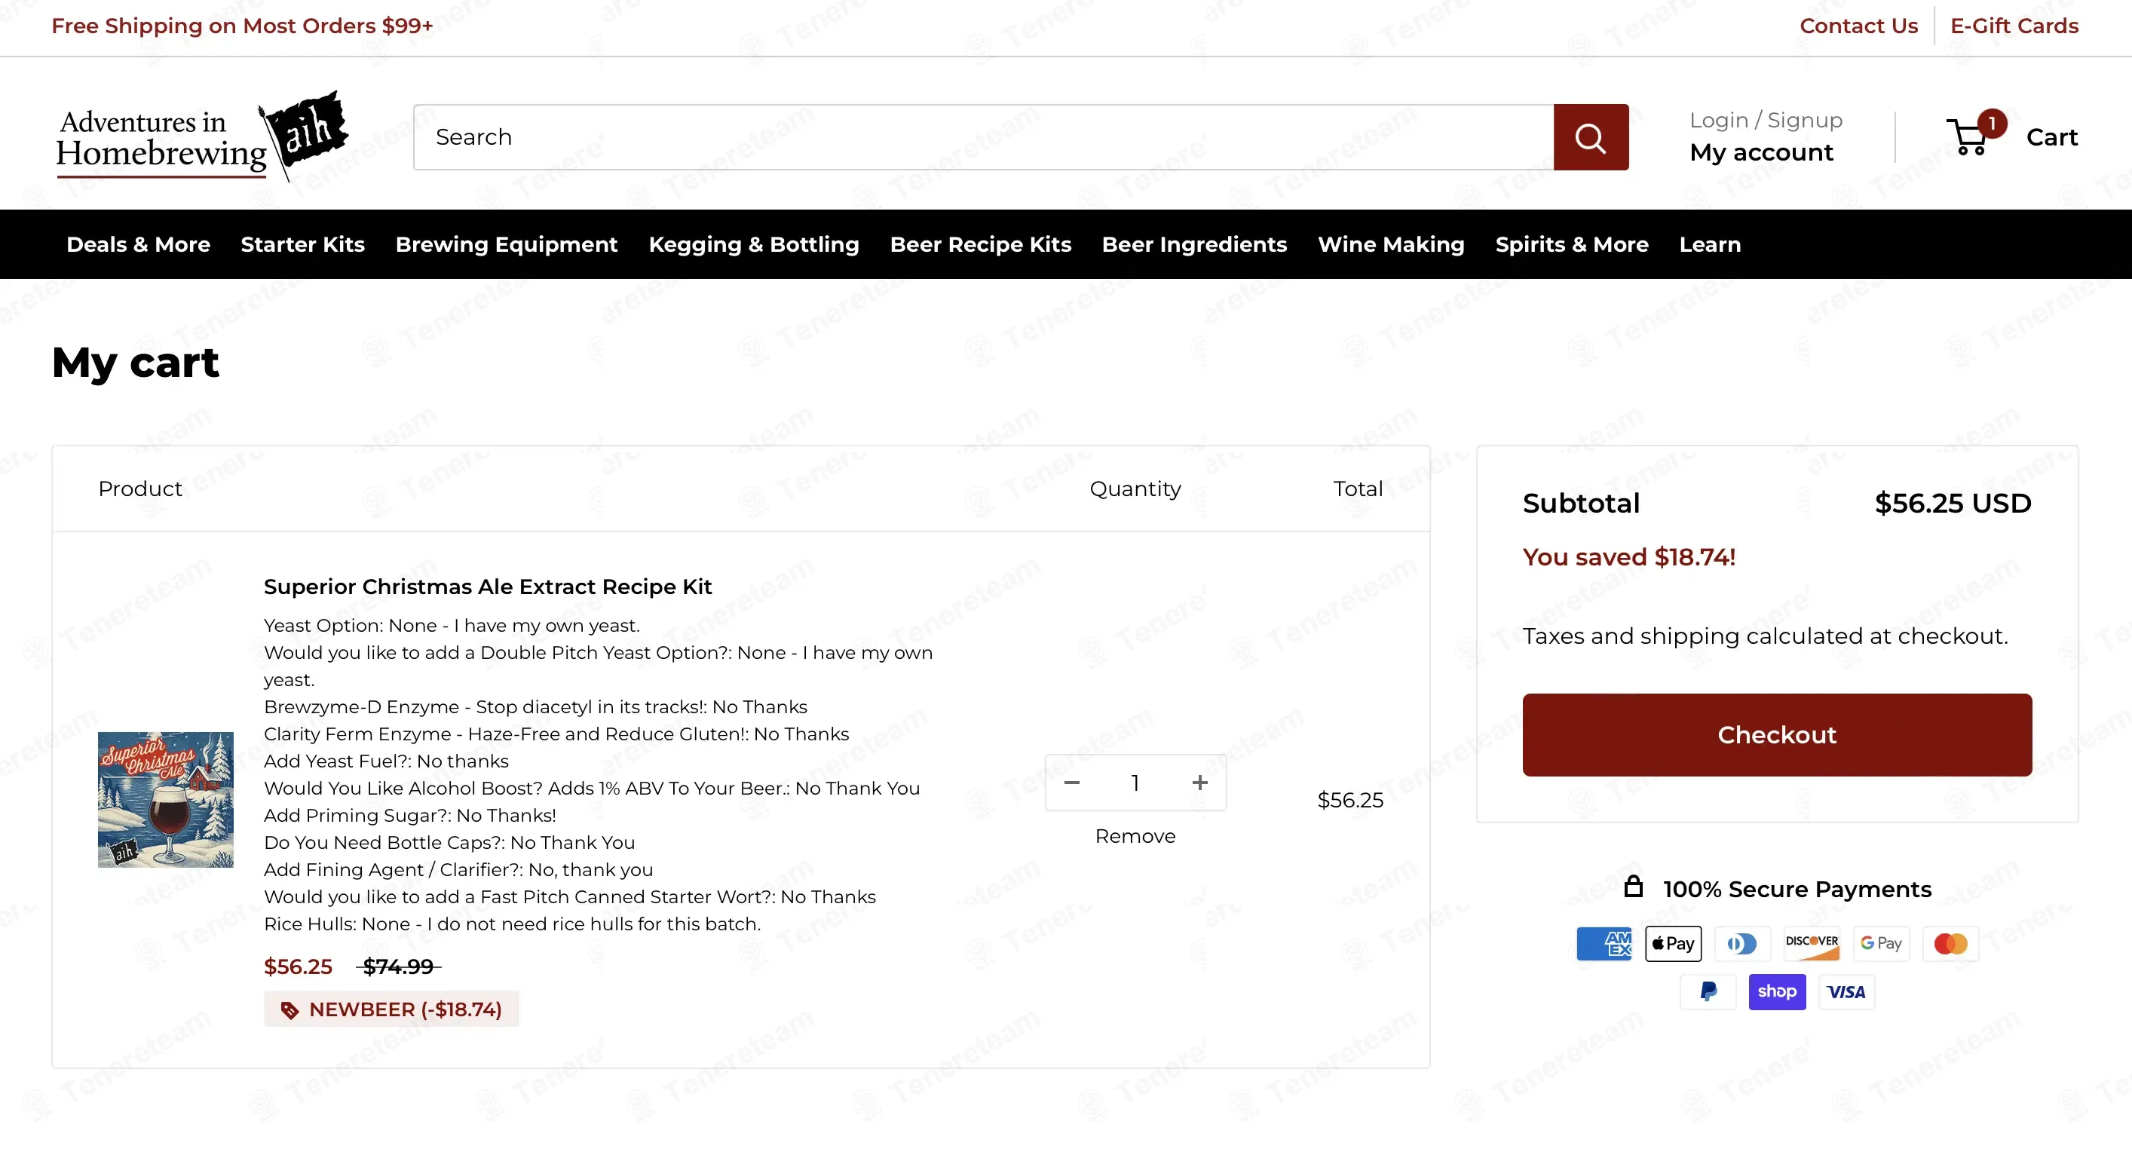Viewport: 2132px width, 1161px height.
Task: Open the Spirits & More menu
Action: click(x=1572, y=244)
